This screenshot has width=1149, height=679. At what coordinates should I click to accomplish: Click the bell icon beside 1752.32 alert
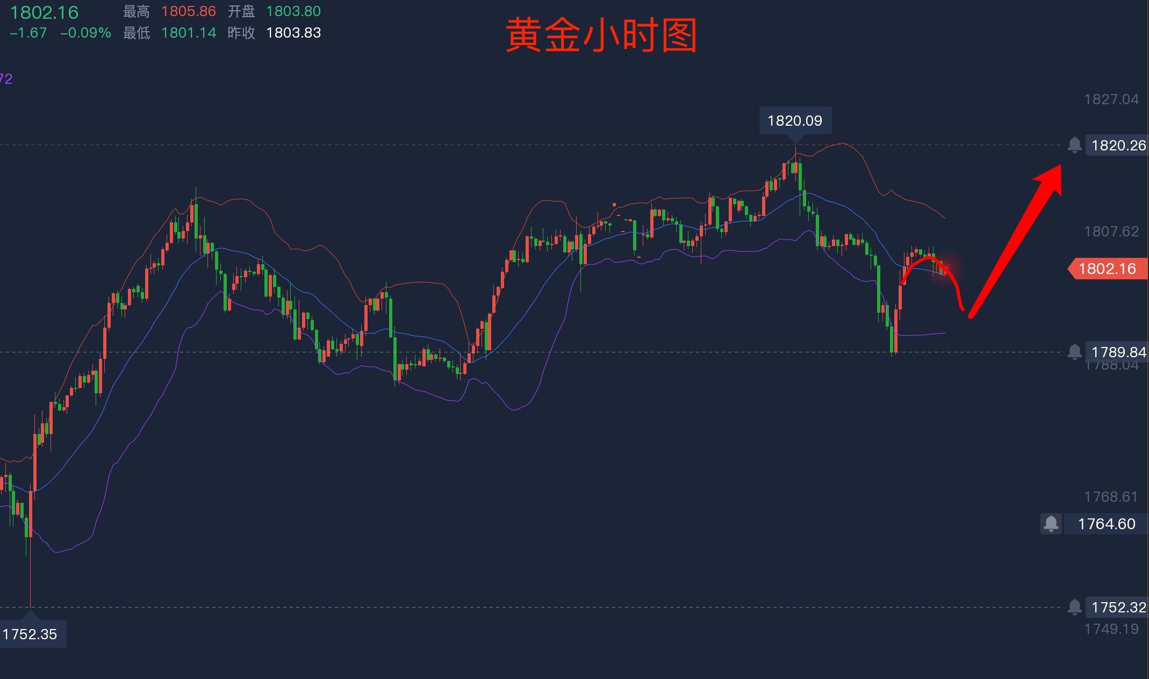click(1074, 607)
